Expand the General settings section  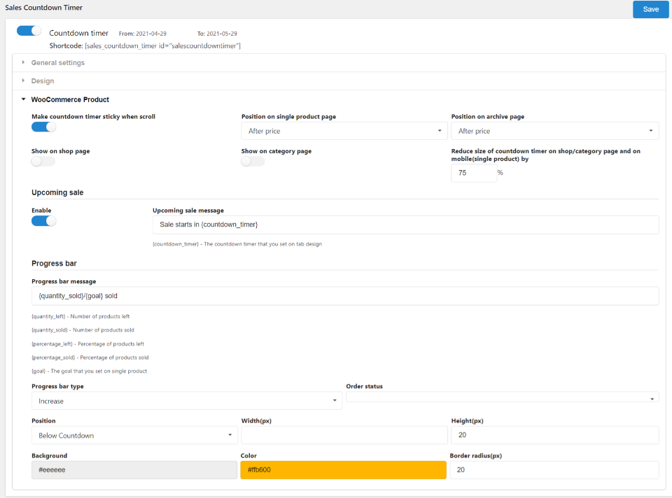point(58,63)
